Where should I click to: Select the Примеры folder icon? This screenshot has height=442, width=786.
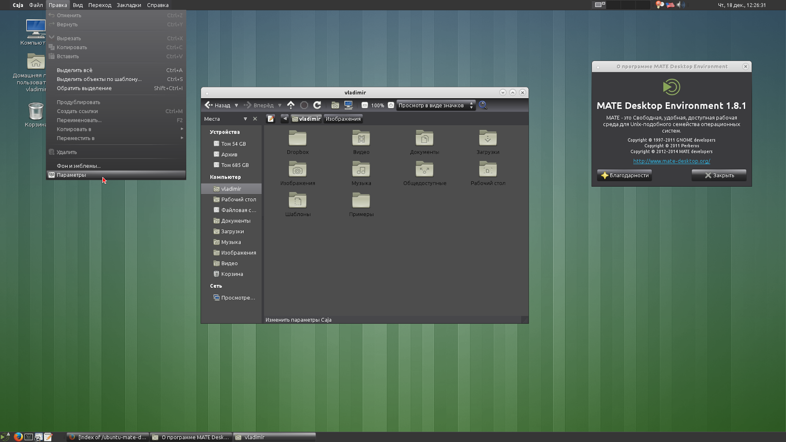[x=361, y=200]
